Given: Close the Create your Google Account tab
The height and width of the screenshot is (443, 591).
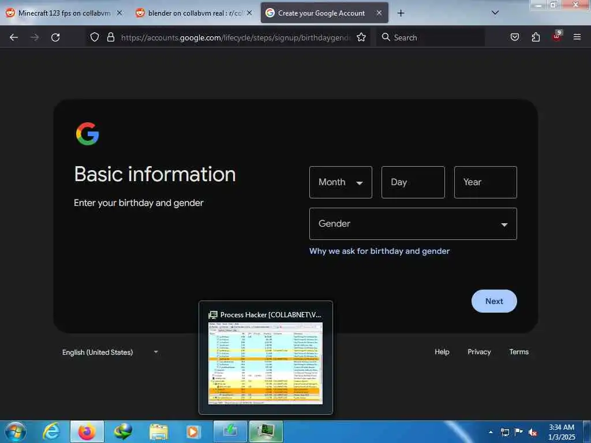Looking at the screenshot, I should [379, 13].
